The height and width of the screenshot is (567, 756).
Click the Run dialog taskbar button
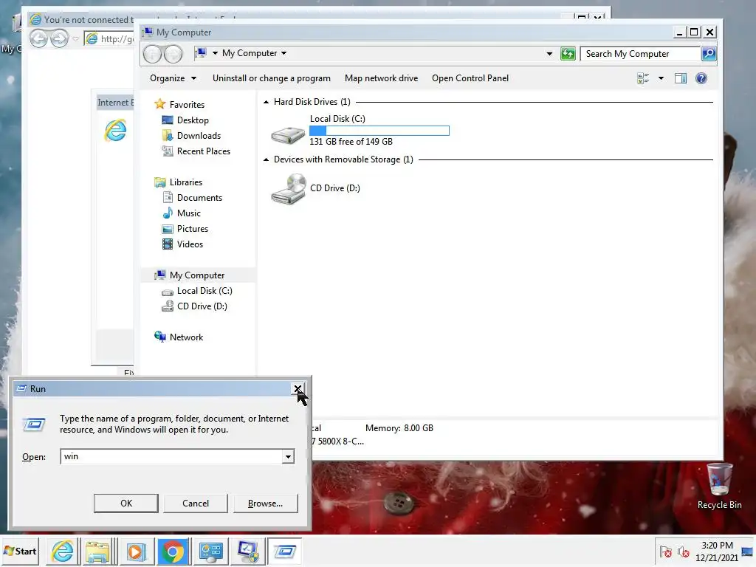pos(284,551)
